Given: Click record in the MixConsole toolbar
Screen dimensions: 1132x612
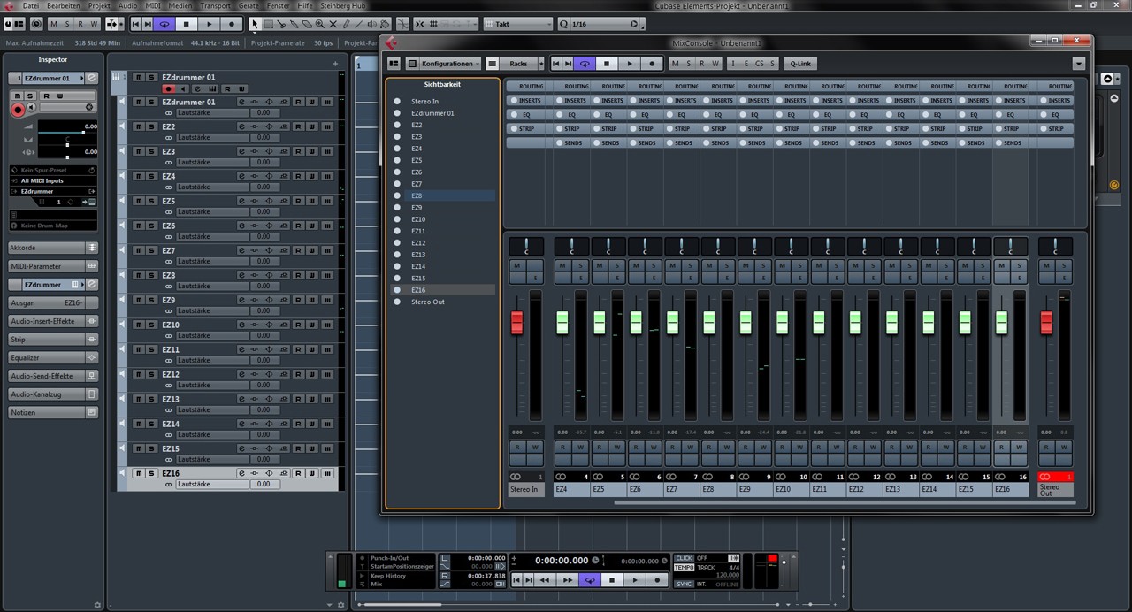Looking at the screenshot, I should coord(652,64).
